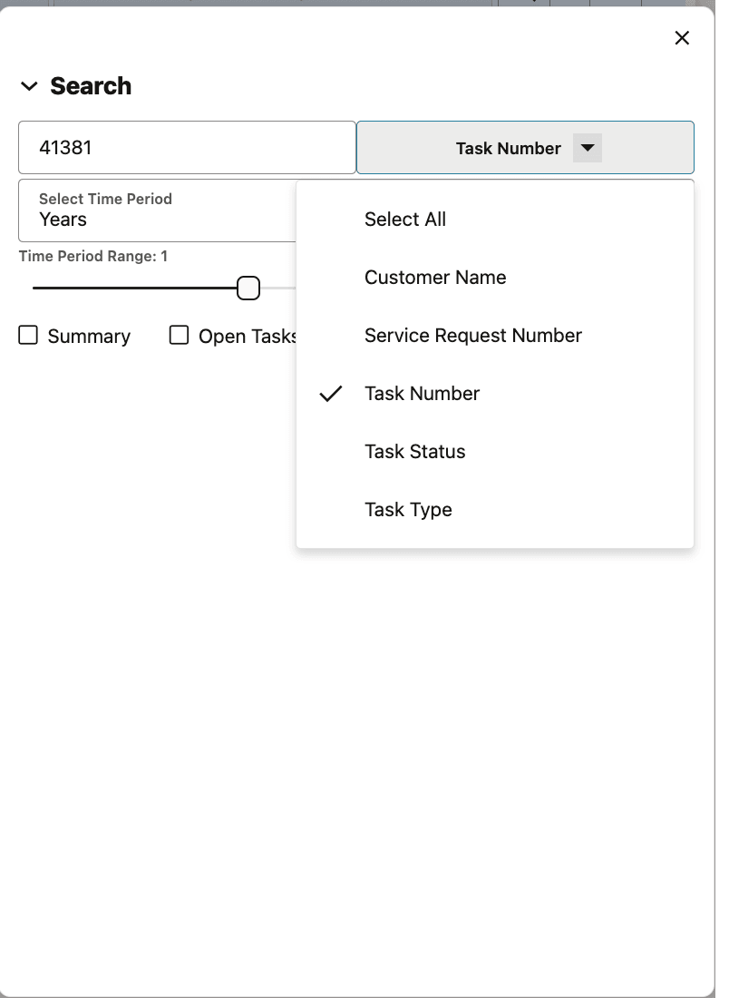Click the Time Period Range slider handle
729x998 pixels.
248,289
